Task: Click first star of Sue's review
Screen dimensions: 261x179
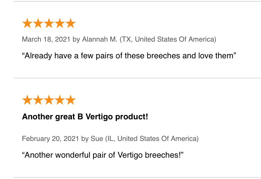Action: point(27,100)
